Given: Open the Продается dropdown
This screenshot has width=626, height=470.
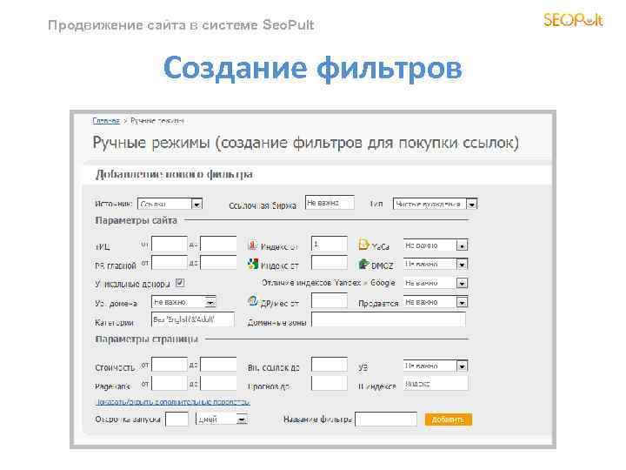Looking at the screenshot, I should [436, 302].
